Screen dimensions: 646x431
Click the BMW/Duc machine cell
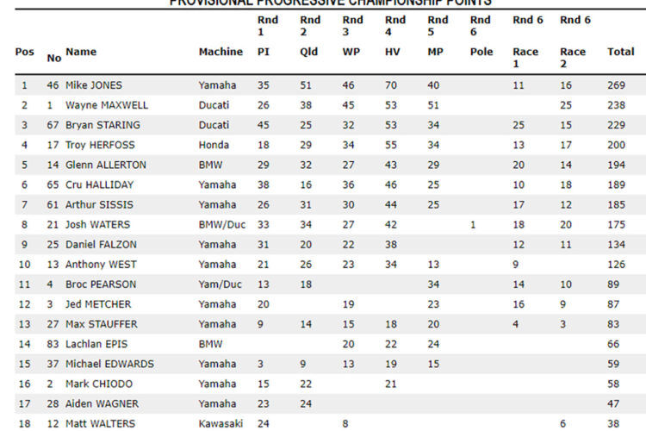(222, 224)
